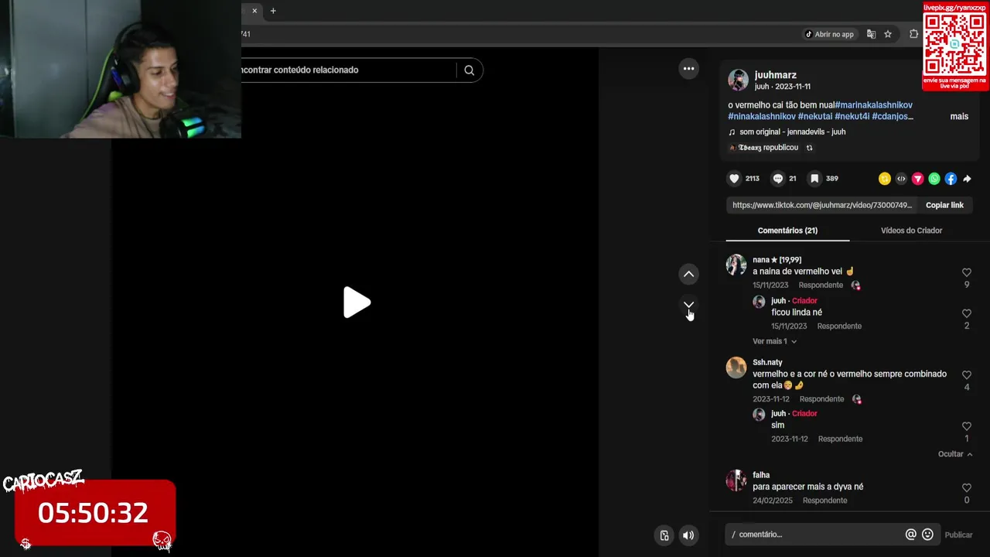Open nana's profile avatar in comments
Screen dimensions: 990x557
(736, 265)
